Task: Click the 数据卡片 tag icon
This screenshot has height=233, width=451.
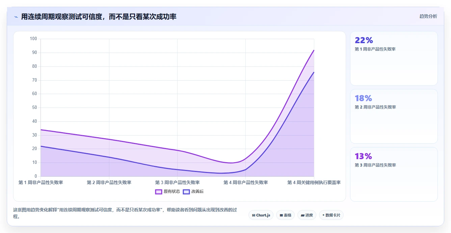Action: [323, 215]
